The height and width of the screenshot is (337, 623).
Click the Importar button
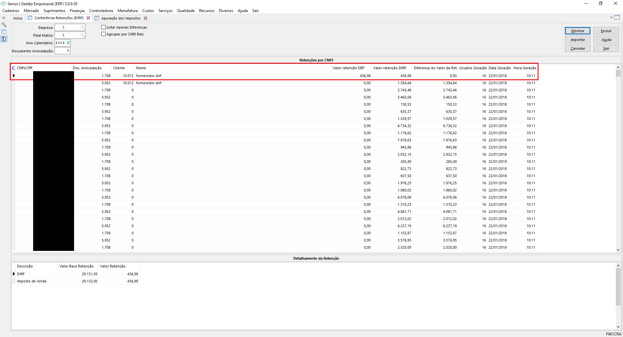(x=578, y=40)
